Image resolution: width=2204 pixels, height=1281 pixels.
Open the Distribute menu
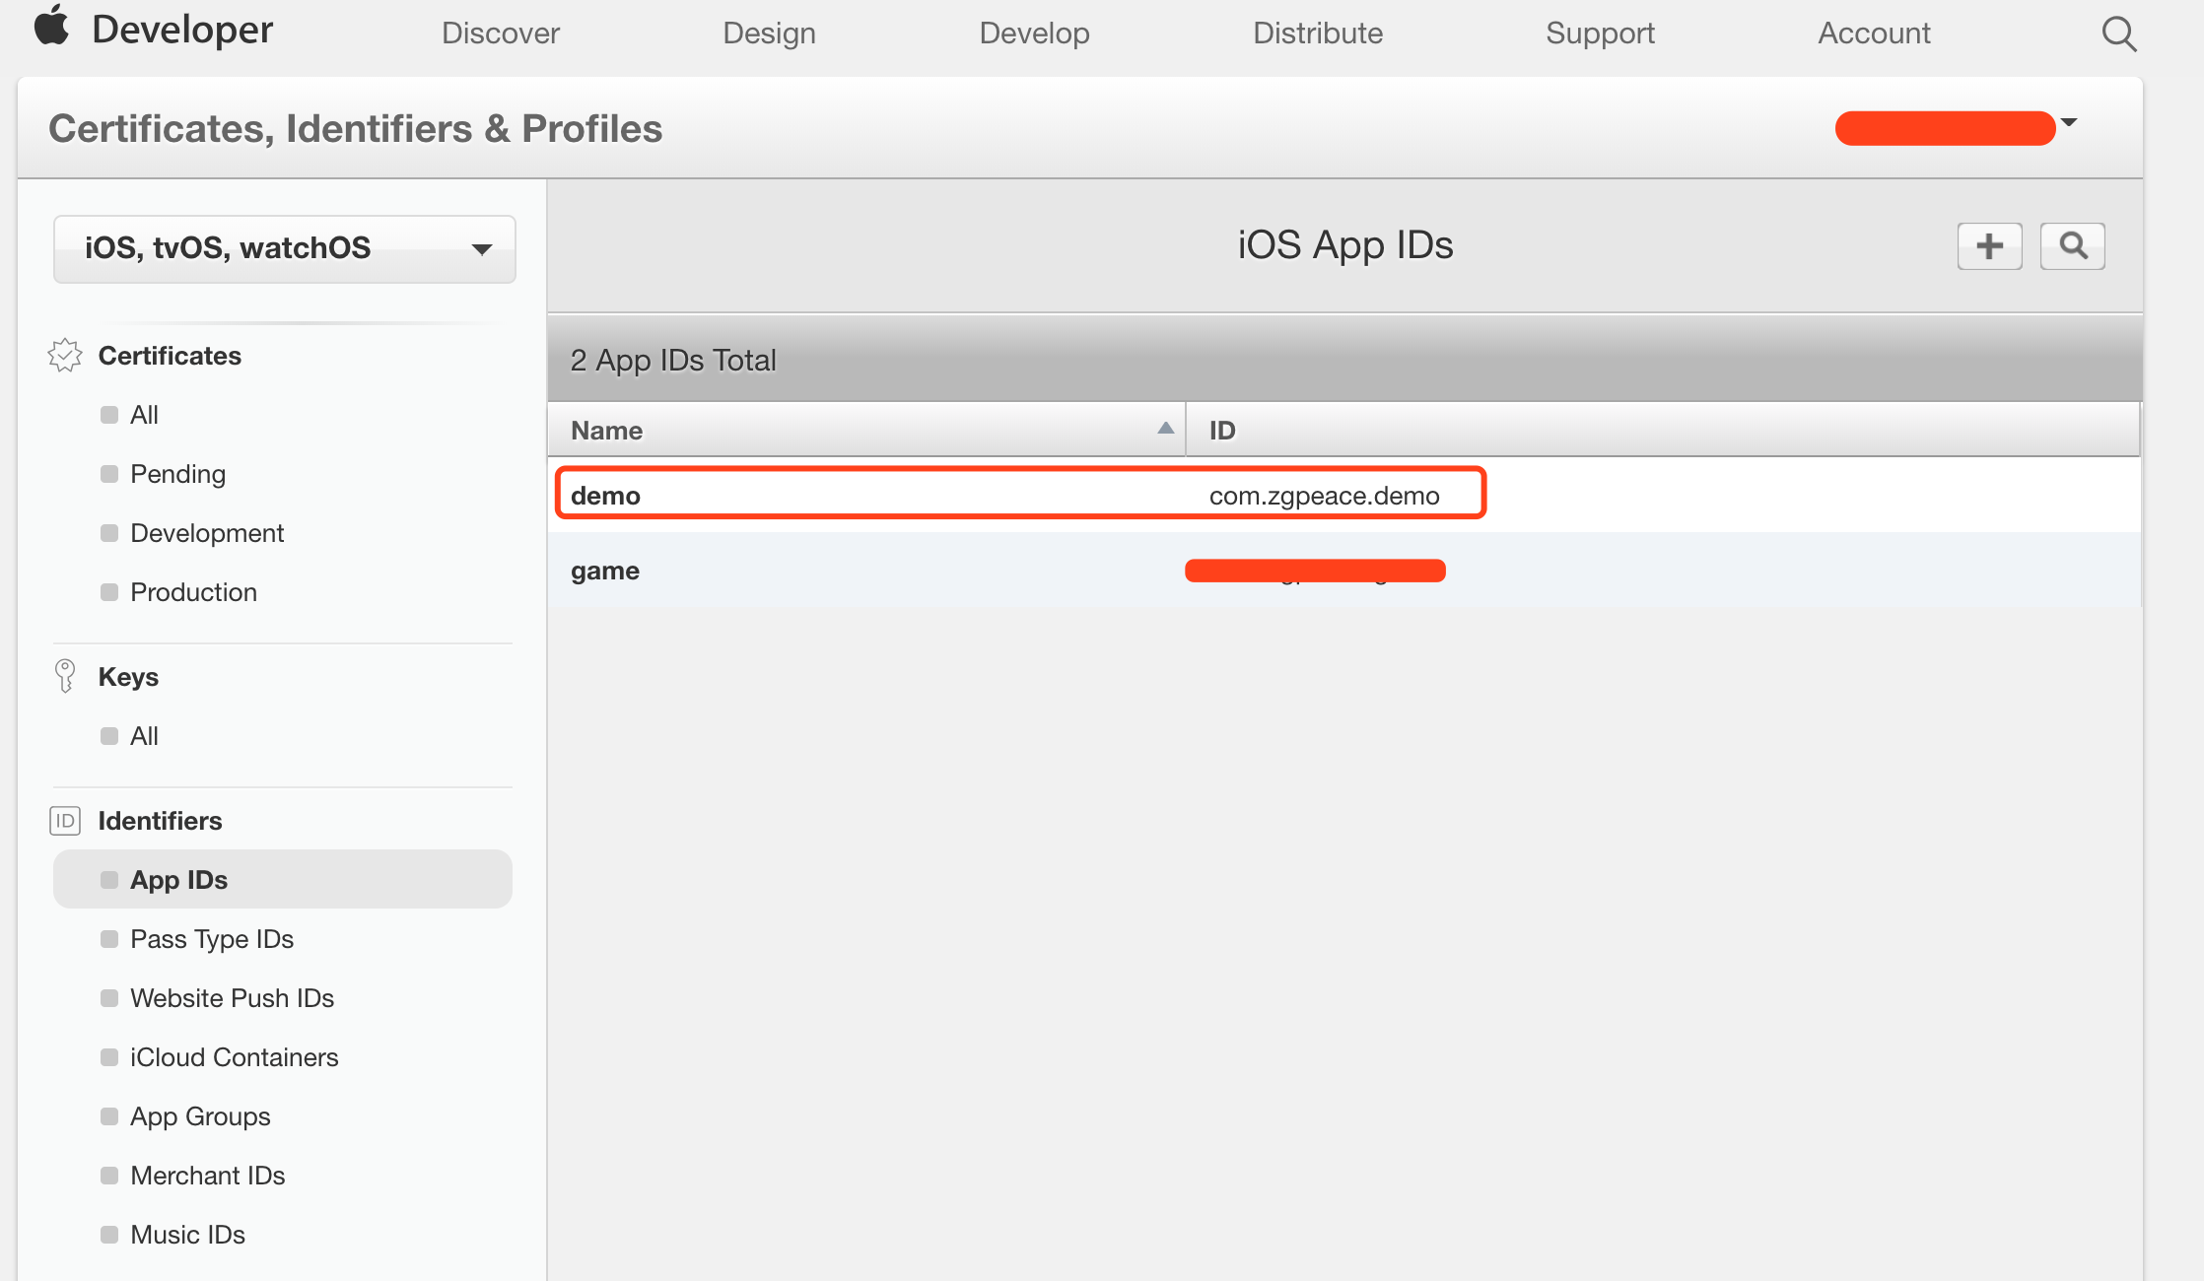1317,34
